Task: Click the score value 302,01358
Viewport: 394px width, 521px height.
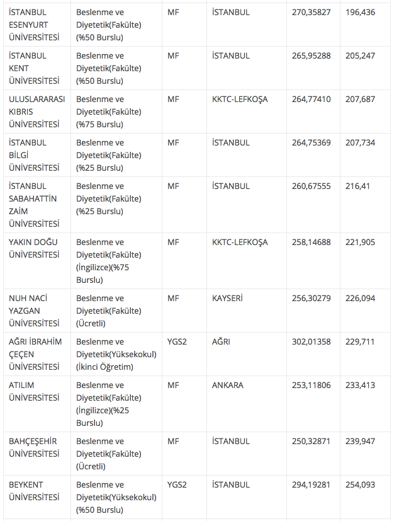Action: tap(312, 342)
